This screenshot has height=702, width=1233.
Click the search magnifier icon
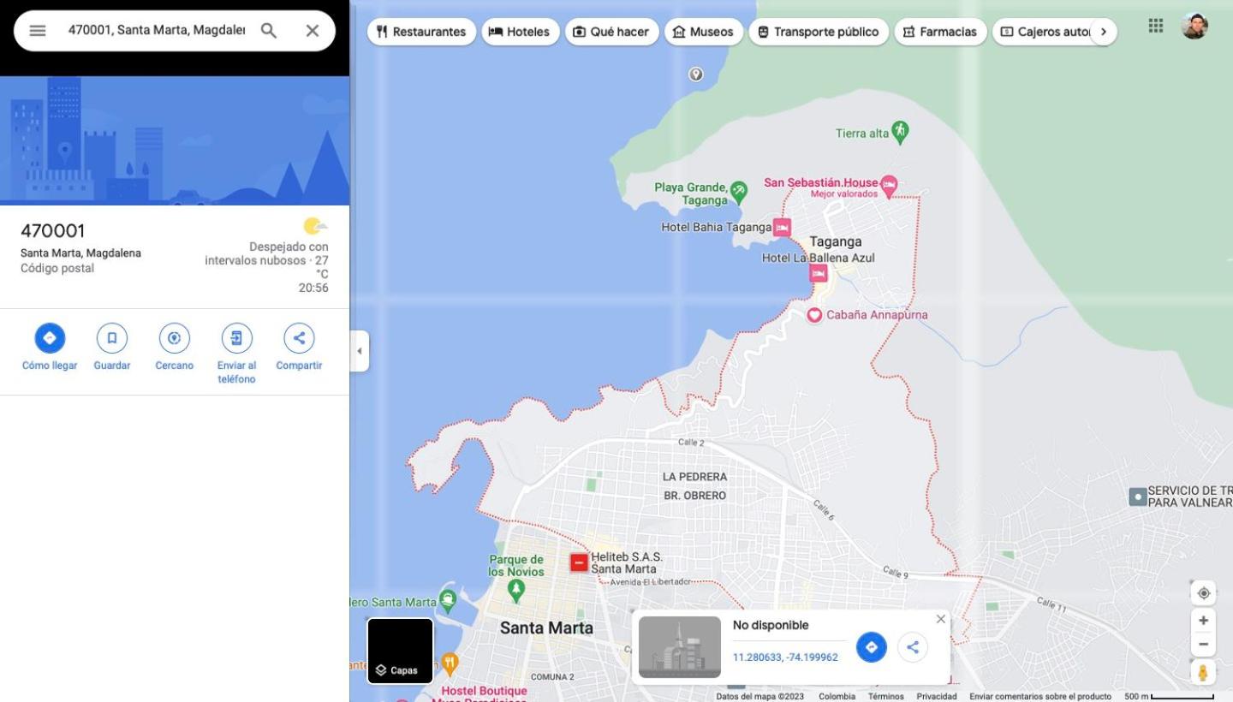point(269,31)
